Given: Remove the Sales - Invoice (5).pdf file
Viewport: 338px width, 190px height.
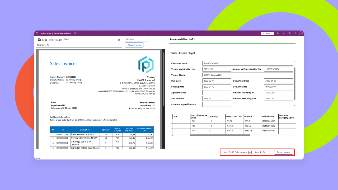Looking at the screenshot, I should (x=119, y=40).
